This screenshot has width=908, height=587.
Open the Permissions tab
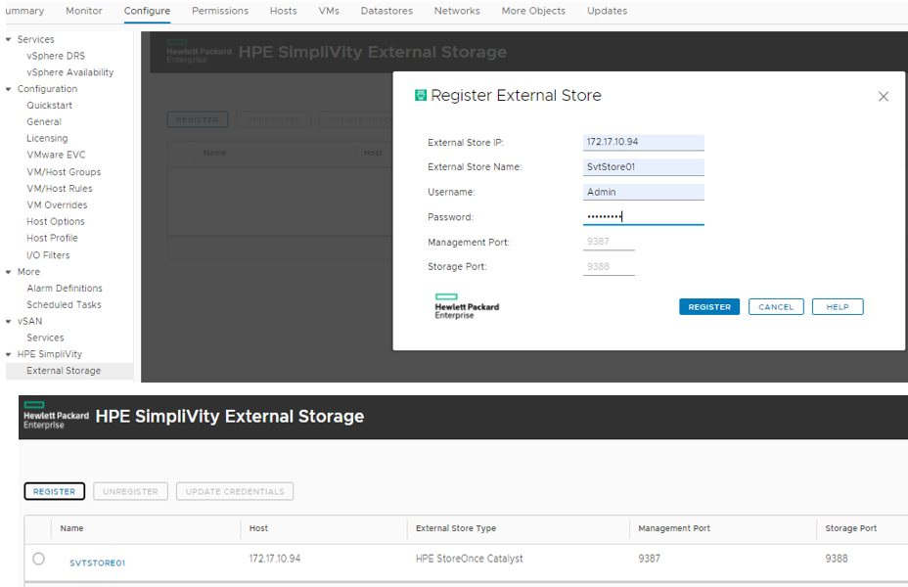[220, 11]
